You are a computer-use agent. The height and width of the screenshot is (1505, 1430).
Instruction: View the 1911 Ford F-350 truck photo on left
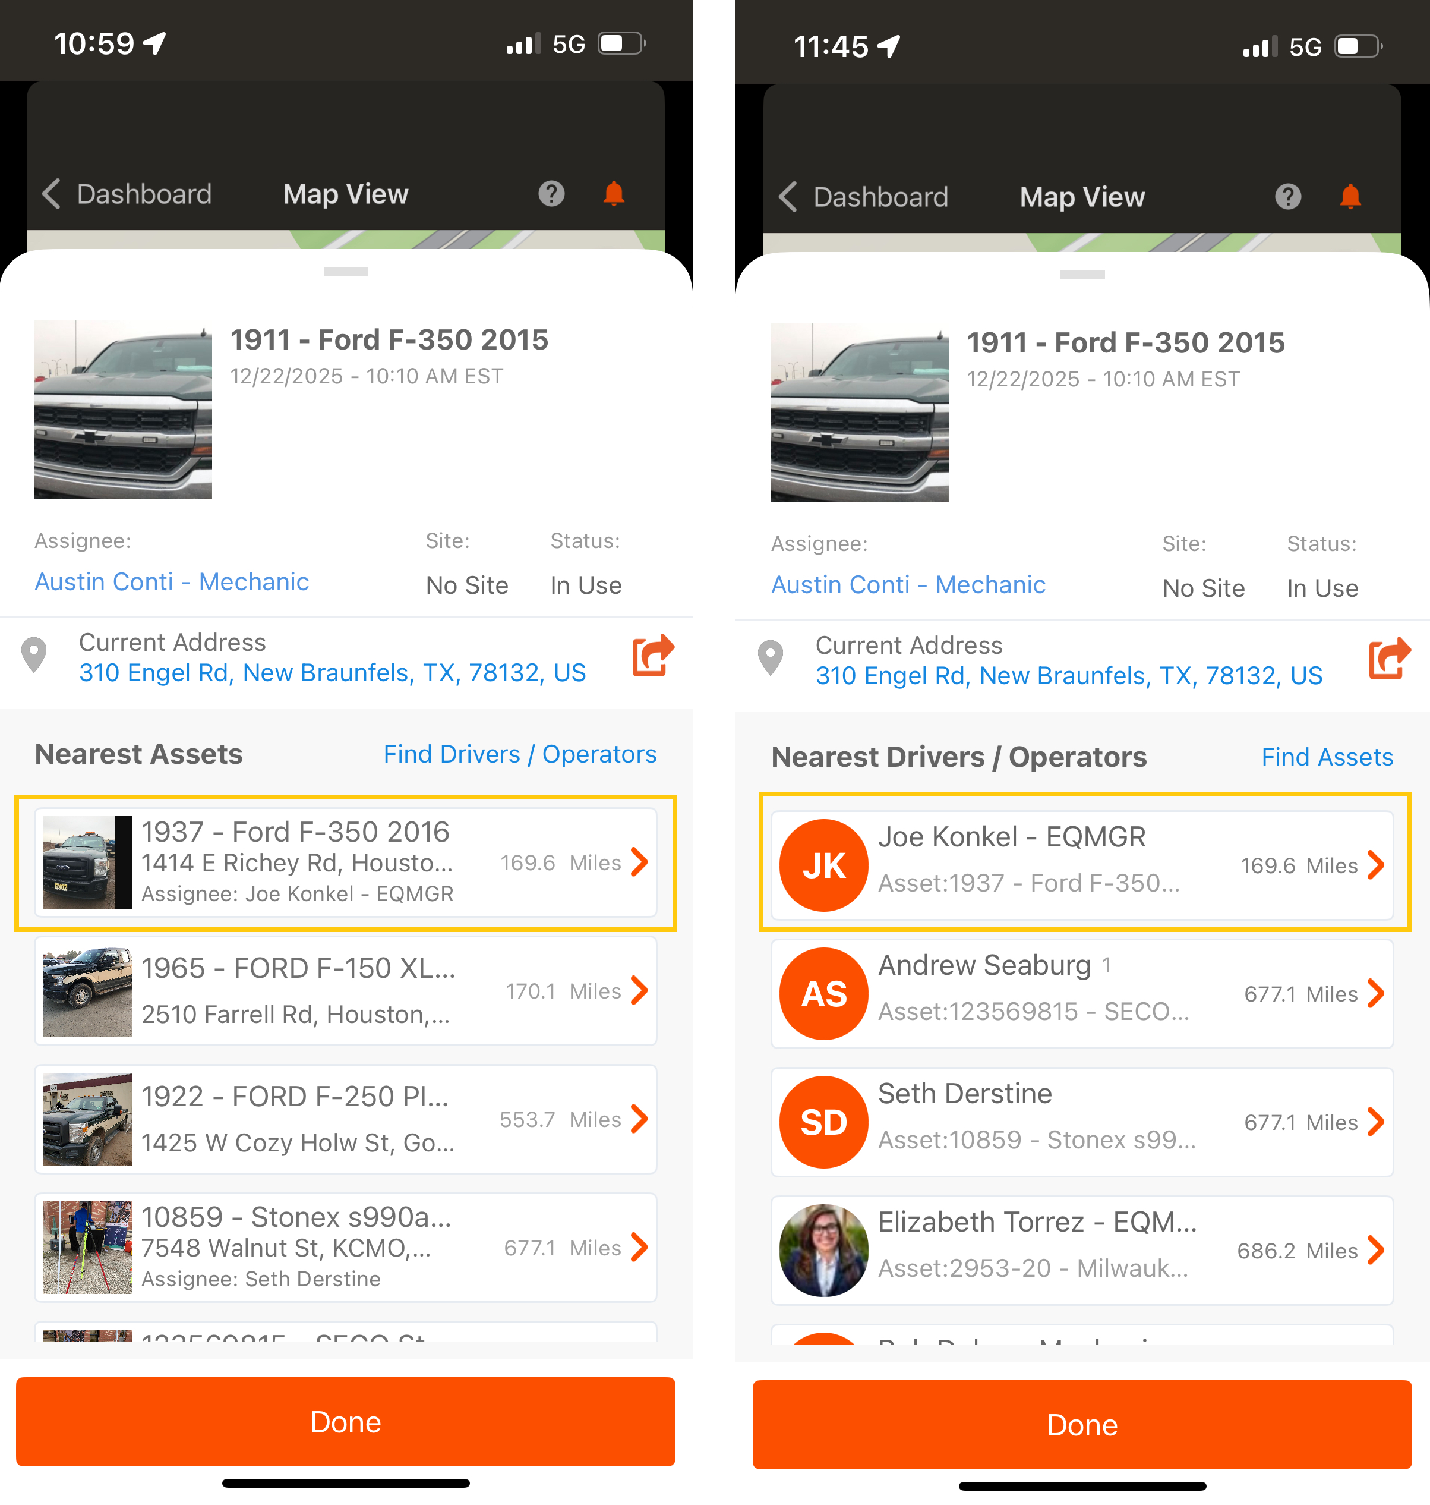click(123, 410)
